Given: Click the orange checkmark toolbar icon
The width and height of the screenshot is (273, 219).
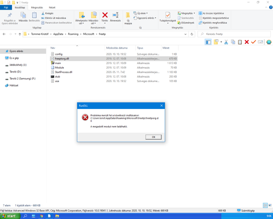Looking at the screenshot, I should coord(254,42).
